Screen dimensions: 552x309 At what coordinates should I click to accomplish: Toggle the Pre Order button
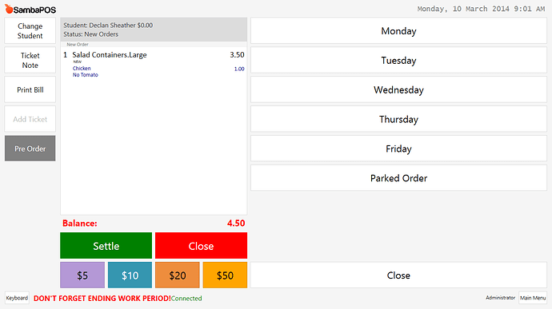pyautogui.click(x=30, y=149)
